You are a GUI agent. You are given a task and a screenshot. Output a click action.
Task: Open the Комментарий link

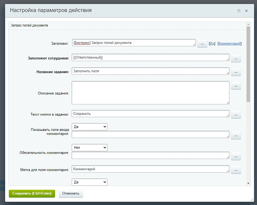(x=229, y=44)
